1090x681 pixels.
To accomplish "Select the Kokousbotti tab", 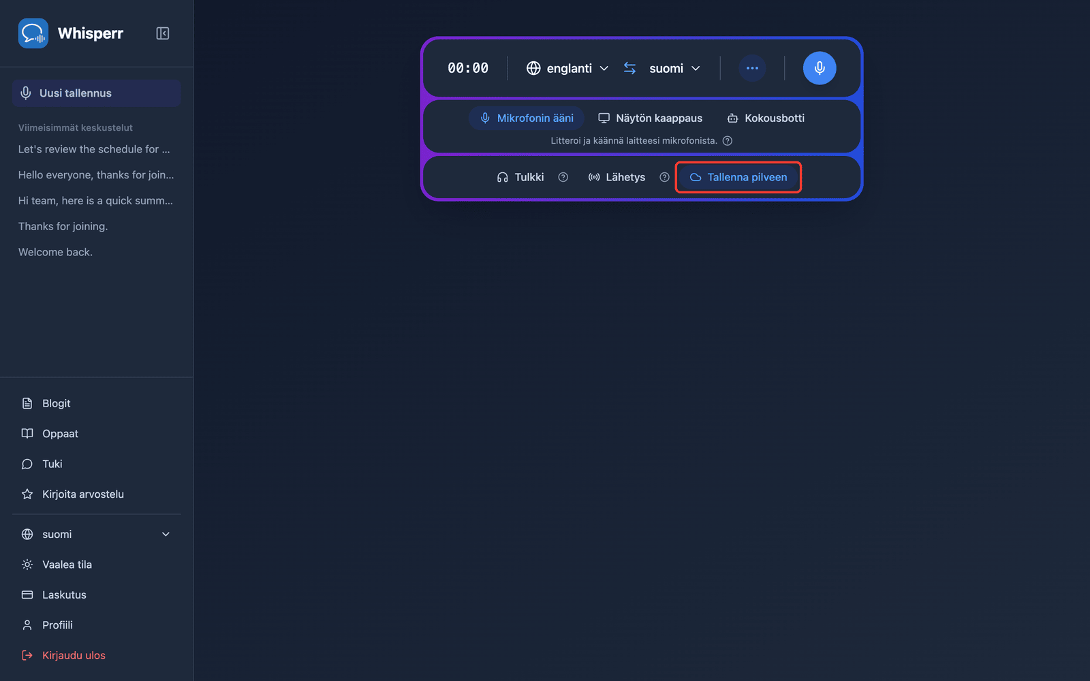I will click(766, 118).
